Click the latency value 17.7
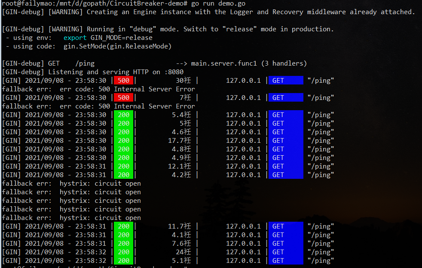Image resolution: width=422 pixels, height=268 pixels. pos(180,141)
